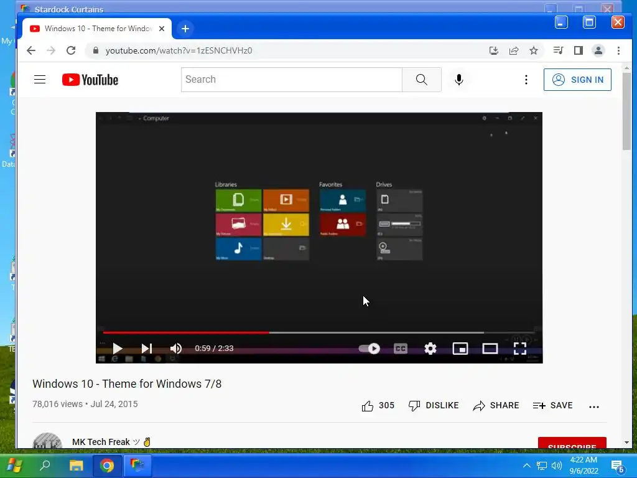This screenshot has height=478, width=637.
Task: Click the address bar URL
Action: click(x=179, y=50)
